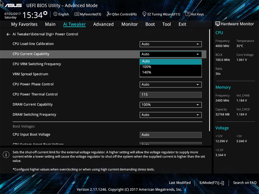Launch EZ Tuning Wizard bulb icon
This screenshot has width=259, height=194.
coord(144,14)
